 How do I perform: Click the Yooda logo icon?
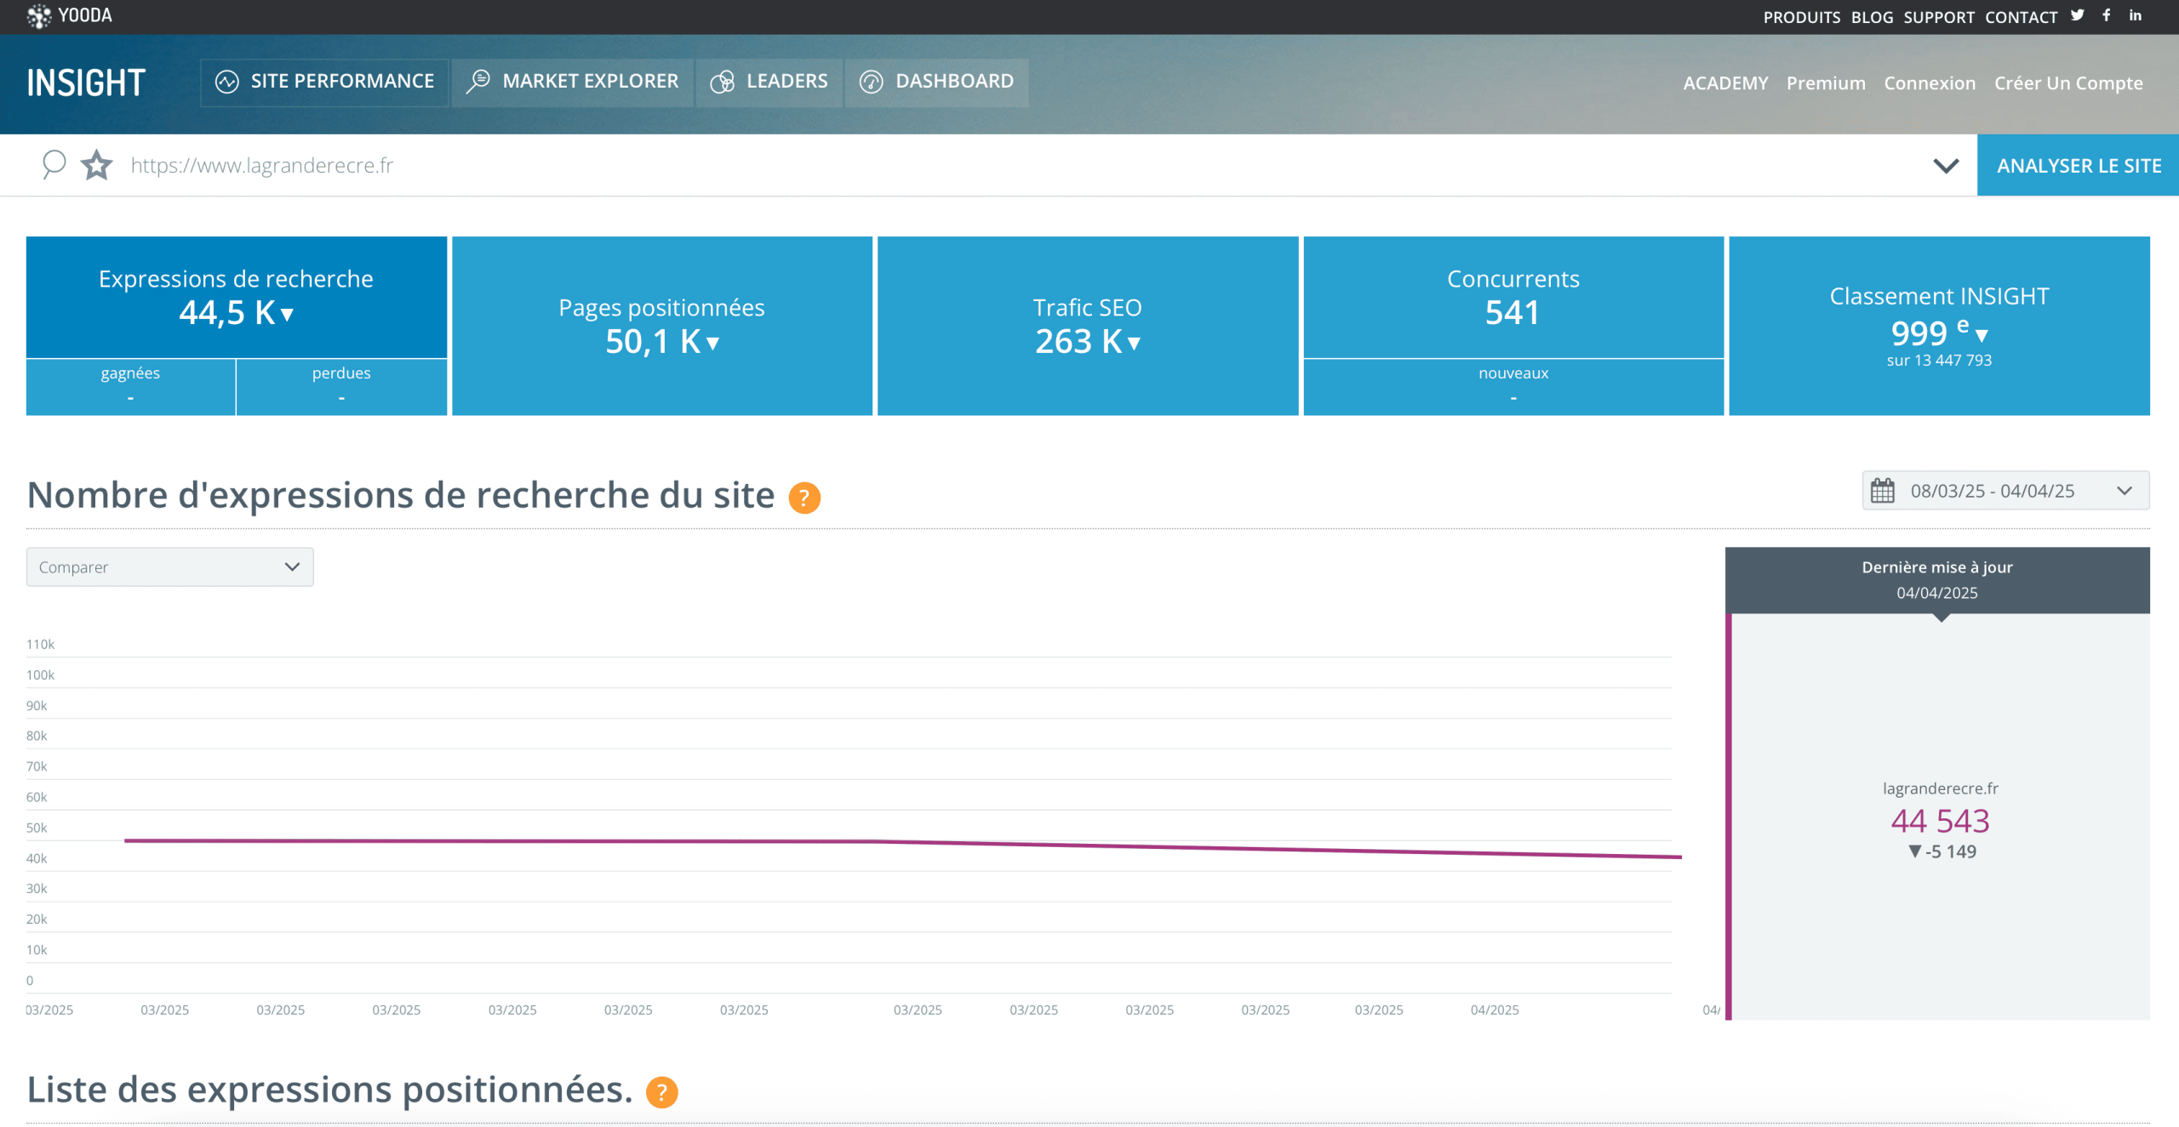pos(38,16)
